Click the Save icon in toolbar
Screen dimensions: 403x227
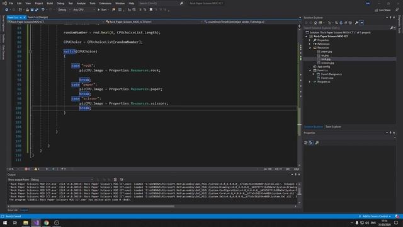(32, 10)
